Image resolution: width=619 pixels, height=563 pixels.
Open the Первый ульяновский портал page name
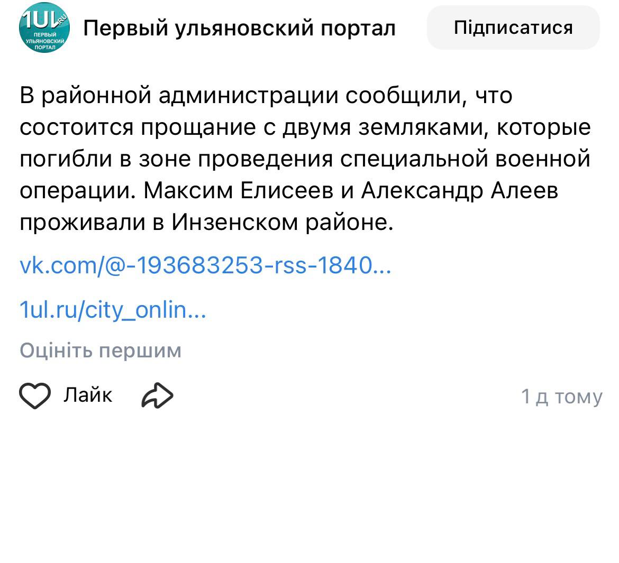pos(239,28)
